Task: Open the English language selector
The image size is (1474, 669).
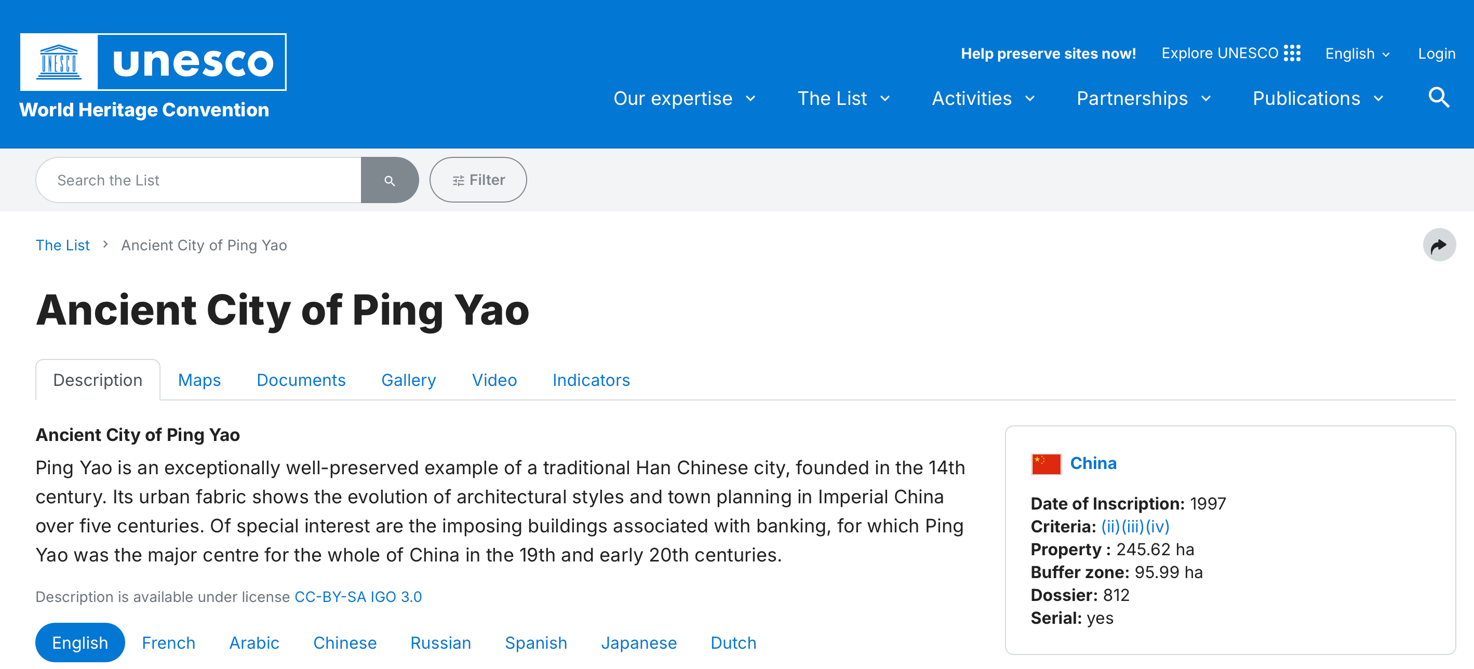Action: [x=1357, y=54]
